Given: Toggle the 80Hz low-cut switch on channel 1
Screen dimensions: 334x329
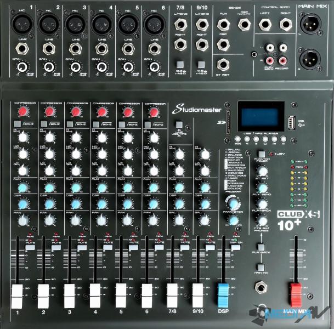Looking at the screenshot, I should [x=18, y=126].
